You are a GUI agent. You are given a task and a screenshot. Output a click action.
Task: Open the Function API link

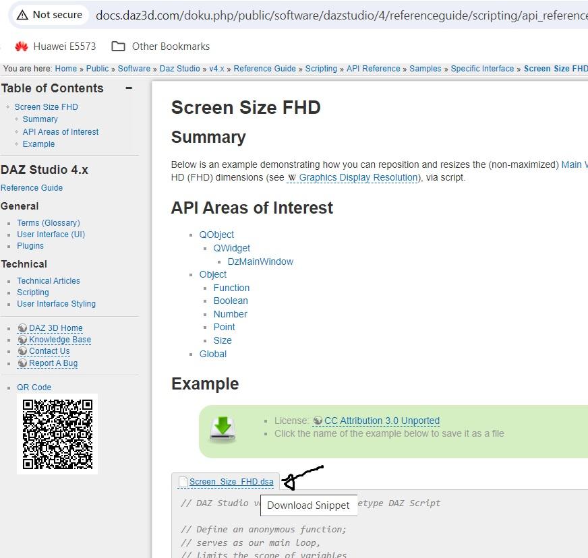pyautogui.click(x=231, y=288)
